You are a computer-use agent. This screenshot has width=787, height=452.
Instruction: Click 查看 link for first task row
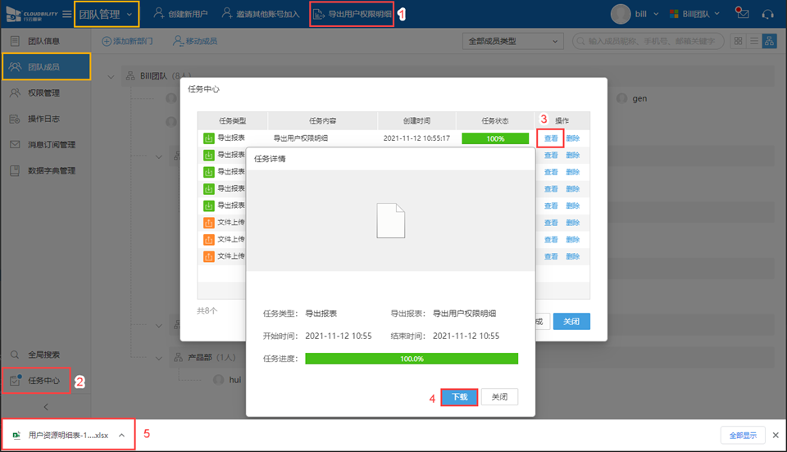551,138
